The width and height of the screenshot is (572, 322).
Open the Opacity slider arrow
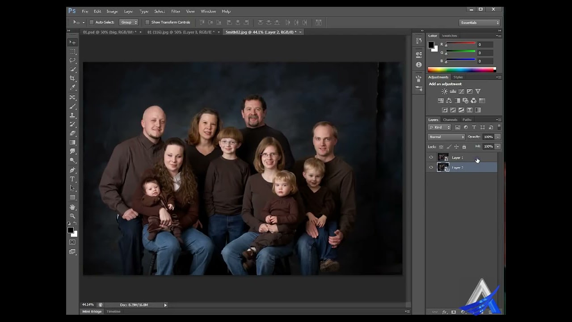[498, 137]
